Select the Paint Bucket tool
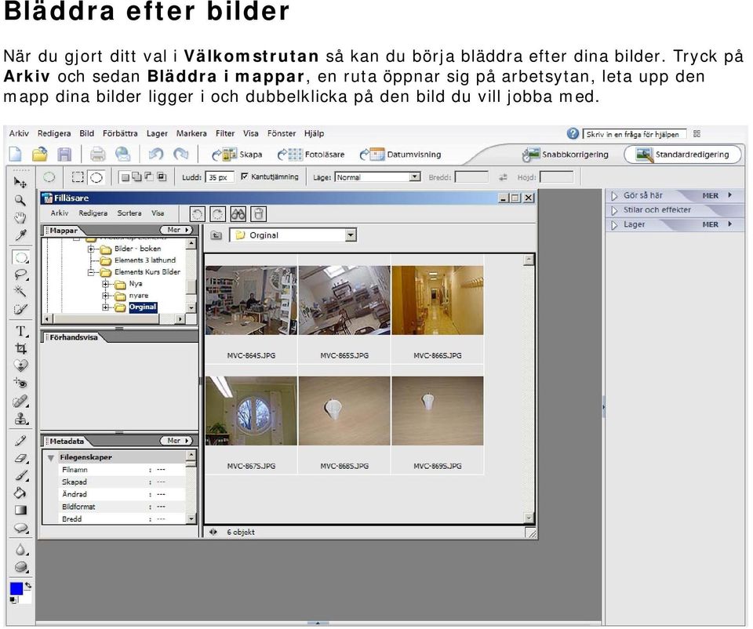The image size is (753, 629). pyautogui.click(x=20, y=493)
